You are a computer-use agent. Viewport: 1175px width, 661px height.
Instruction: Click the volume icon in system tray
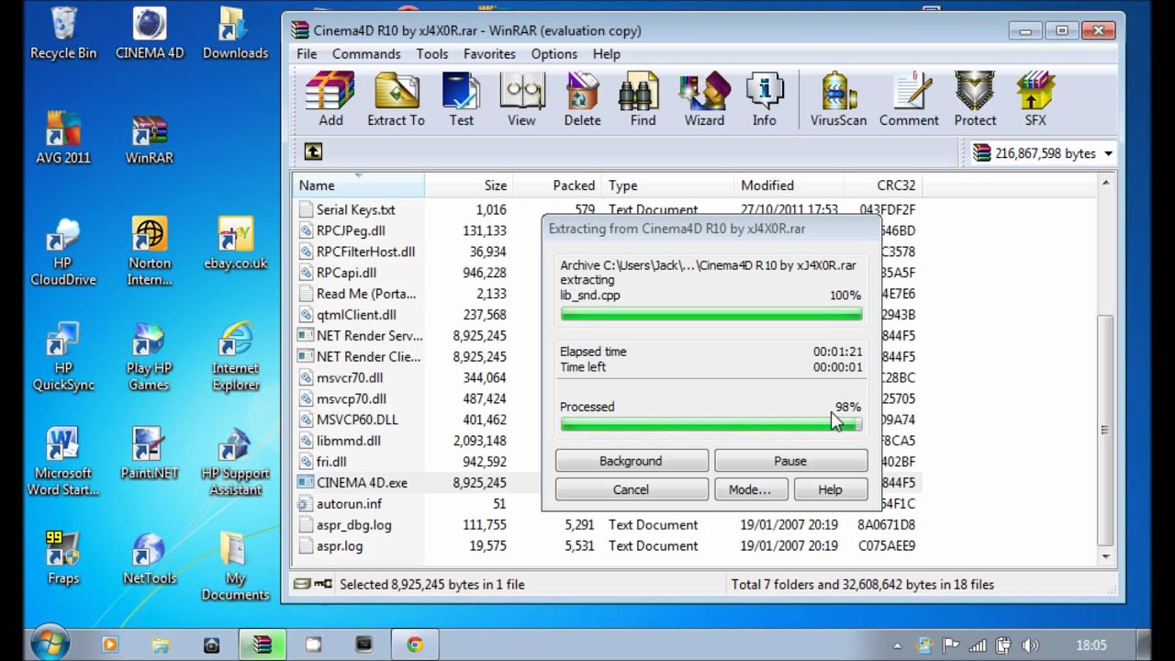tap(1030, 645)
